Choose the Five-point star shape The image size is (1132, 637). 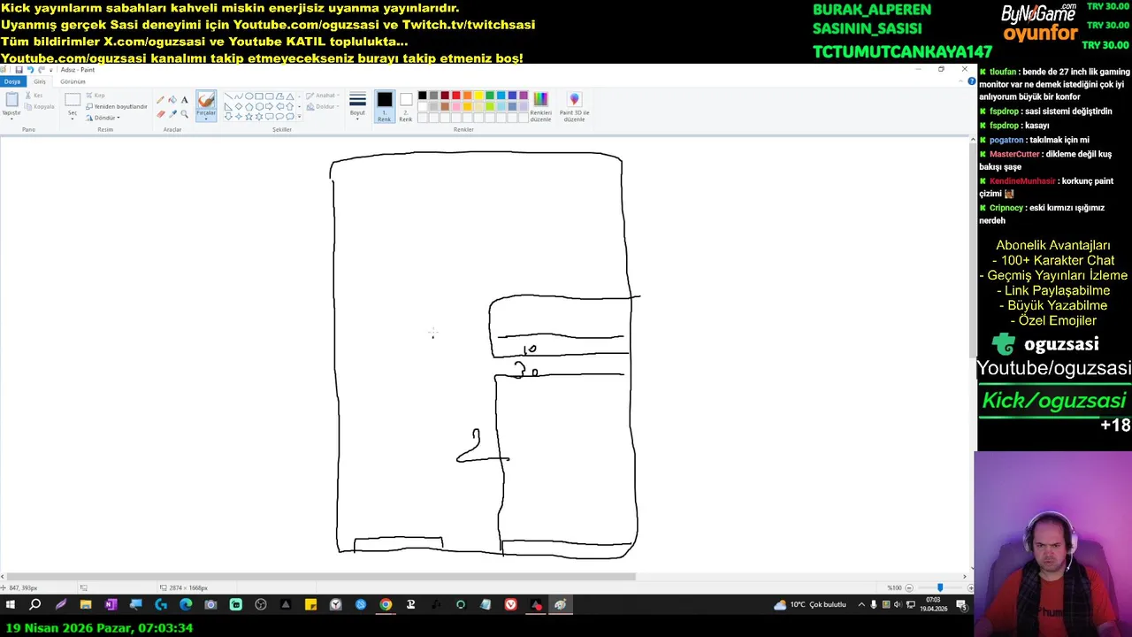click(x=249, y=117)
